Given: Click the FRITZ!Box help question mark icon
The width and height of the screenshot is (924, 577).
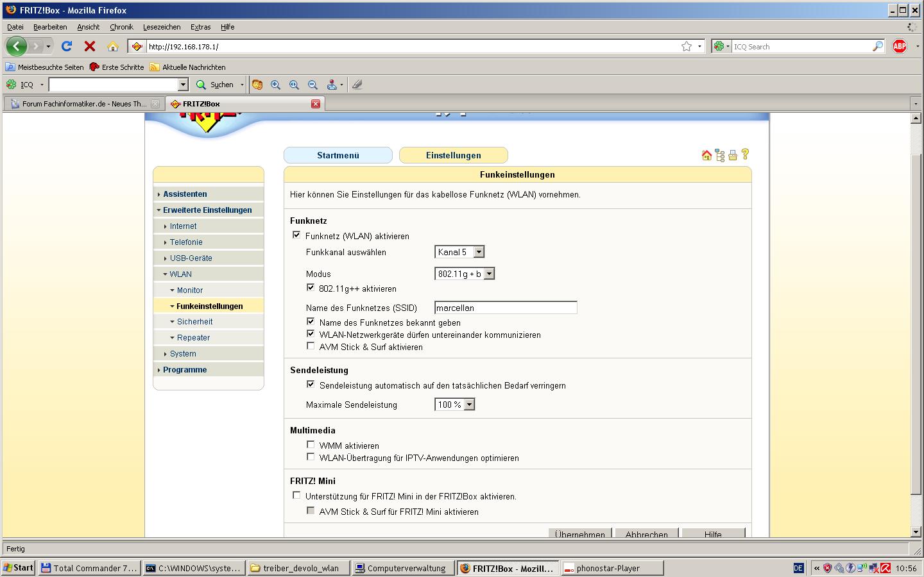Looking at the screenshot, I should pos(745,155).
